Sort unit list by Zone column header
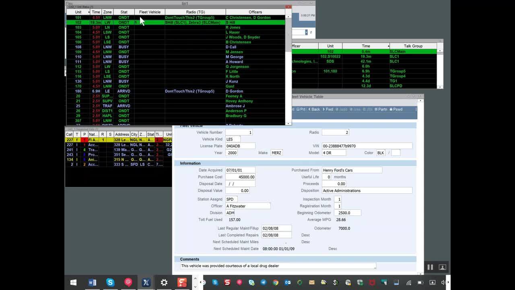The height and width of the screenshot is (290, 515). pos(107,12)
